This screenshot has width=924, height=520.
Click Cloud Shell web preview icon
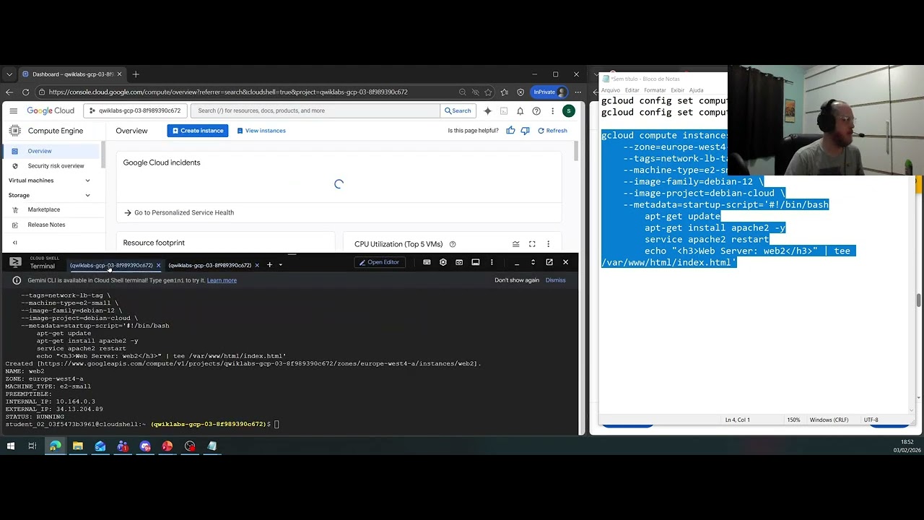click(x=459, y=262)
